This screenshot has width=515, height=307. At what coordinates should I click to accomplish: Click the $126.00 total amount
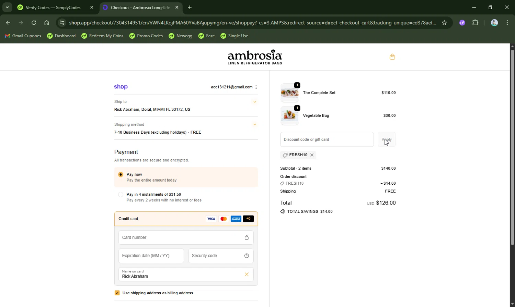tap(386, 203)
